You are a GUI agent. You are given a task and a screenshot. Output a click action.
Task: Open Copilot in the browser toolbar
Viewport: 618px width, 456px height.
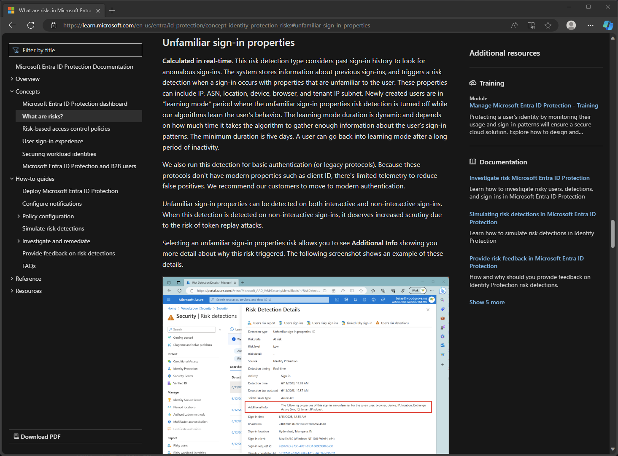(607, 25)
